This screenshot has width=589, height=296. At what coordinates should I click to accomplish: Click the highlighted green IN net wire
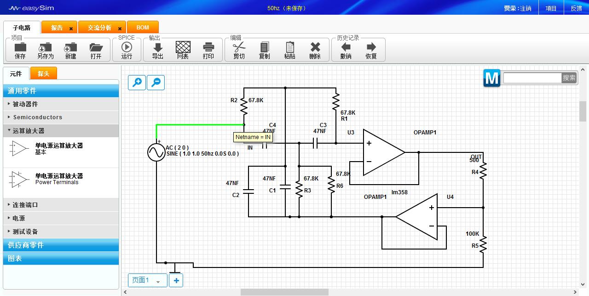(200, 125)
